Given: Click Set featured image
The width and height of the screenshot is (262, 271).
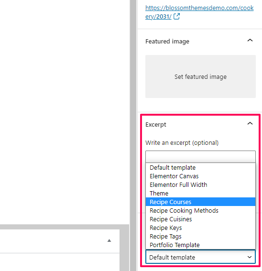Looking at the screenshot, I should point(200,76).
